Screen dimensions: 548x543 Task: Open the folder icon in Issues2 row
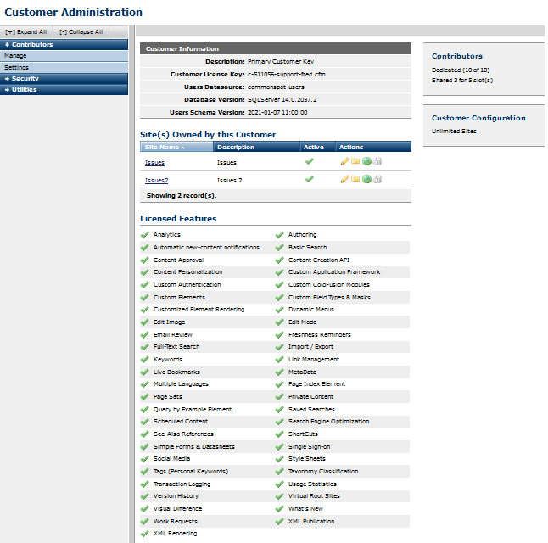point(355,179)
